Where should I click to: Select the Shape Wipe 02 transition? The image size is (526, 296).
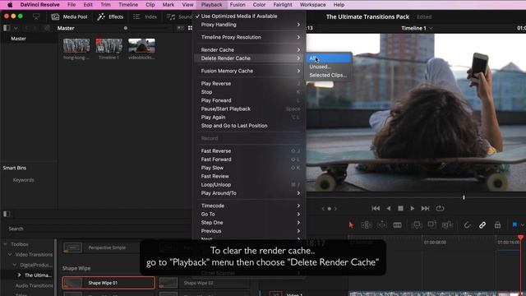[x=204, y=283]
